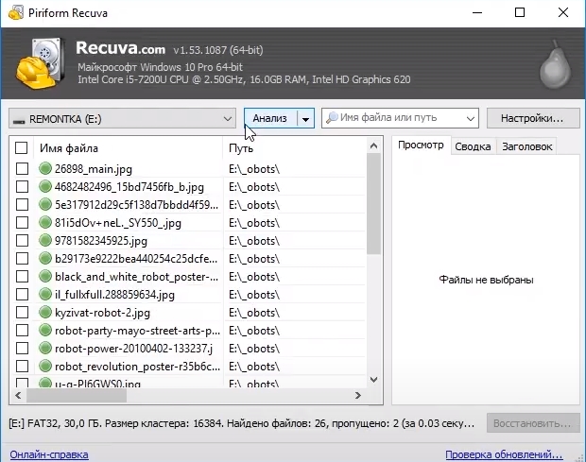Click the green status dot of il_fullxfull.288859634.jpg
Screen dimensions: 586x462
45,294
